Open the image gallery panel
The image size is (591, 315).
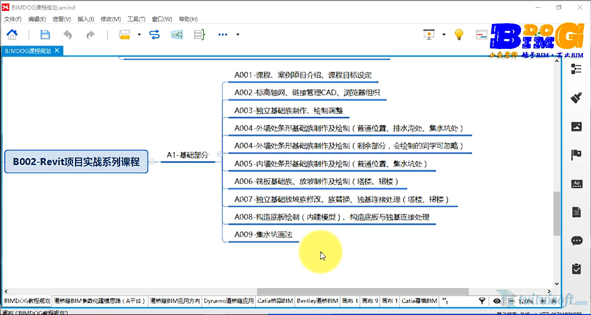[576, 127]
